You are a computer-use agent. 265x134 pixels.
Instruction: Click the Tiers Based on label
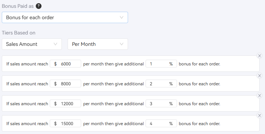pyautogui.click(x=19, y=33)
